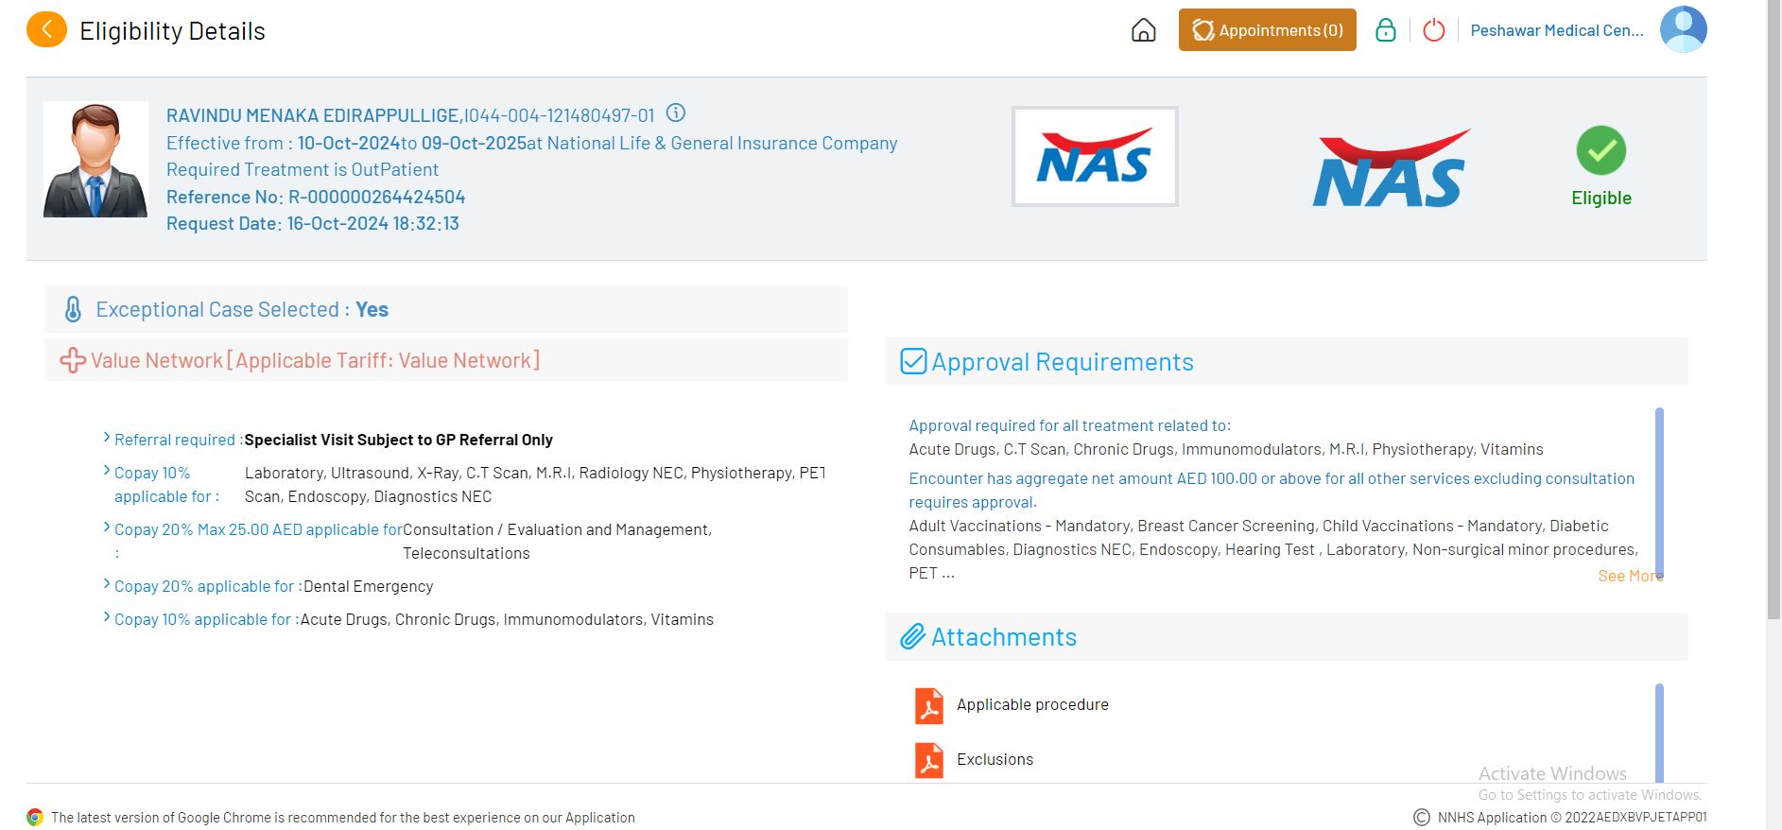
Task: Click the Approval Requirements heading
Action: pos(1063,362)
